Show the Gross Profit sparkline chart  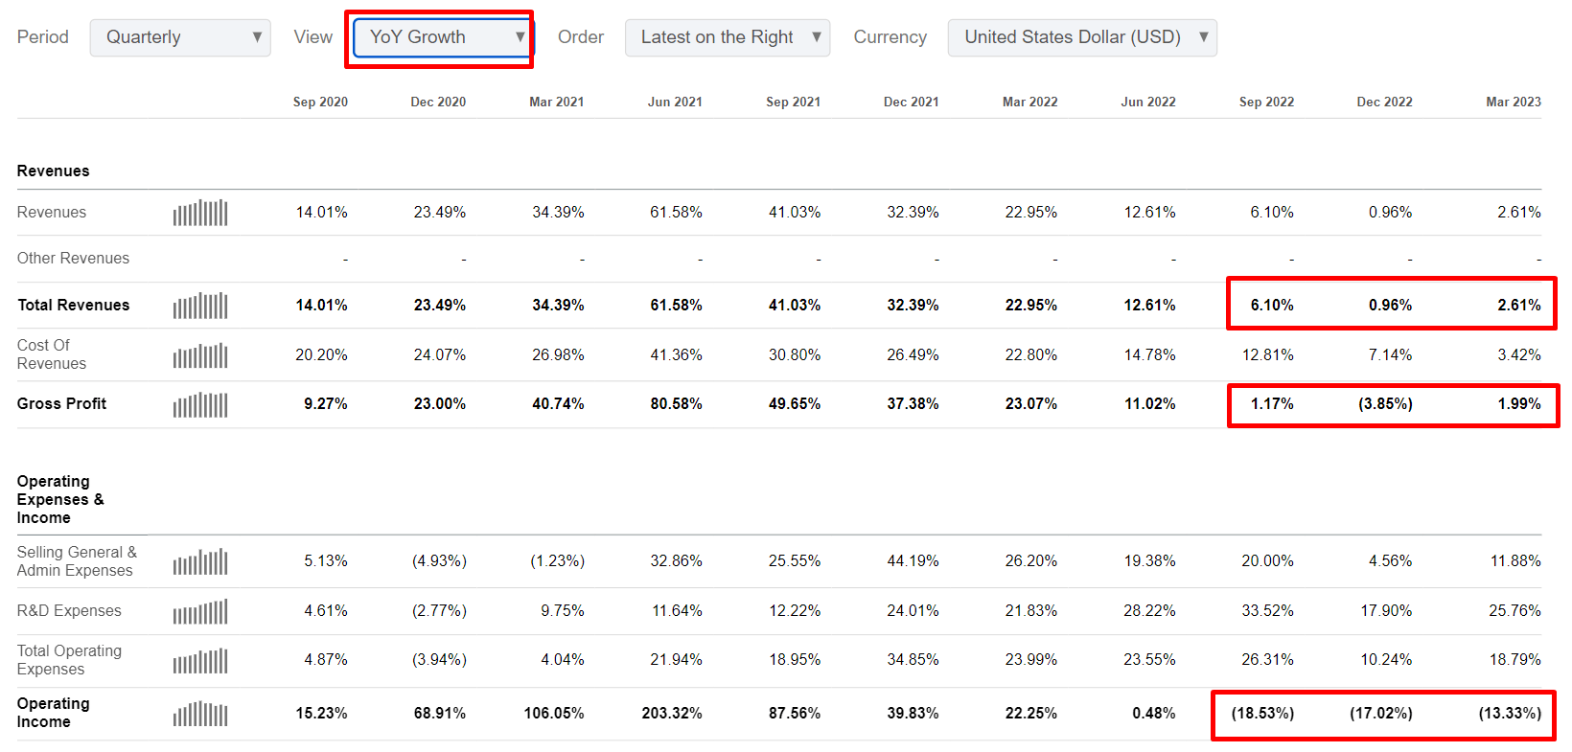coord(200,405)
